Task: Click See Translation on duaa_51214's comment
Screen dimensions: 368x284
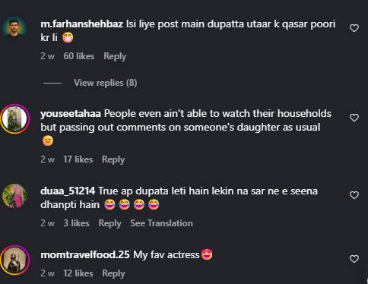Action: (162, 223)
